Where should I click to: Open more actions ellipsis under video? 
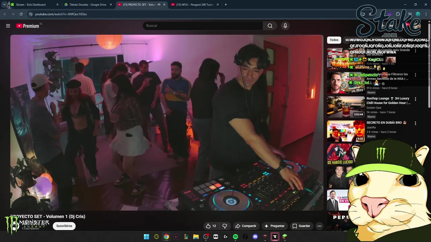[x=320, y=226]
